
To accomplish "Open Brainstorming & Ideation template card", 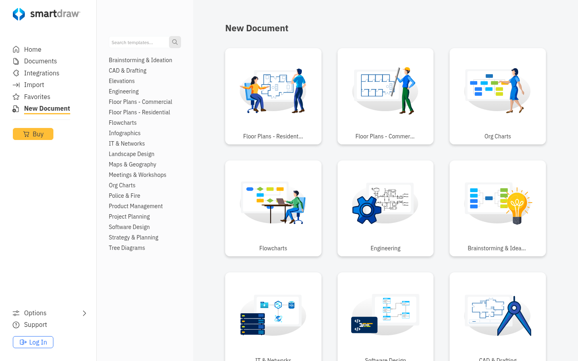I will coord(498,208).
